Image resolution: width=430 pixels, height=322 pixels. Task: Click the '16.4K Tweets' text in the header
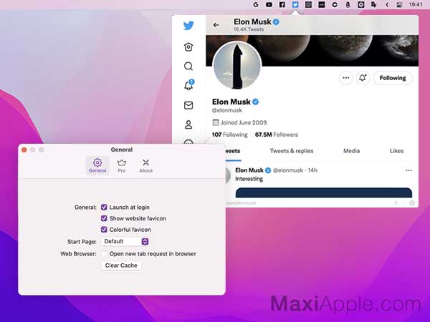pos(249,29)
